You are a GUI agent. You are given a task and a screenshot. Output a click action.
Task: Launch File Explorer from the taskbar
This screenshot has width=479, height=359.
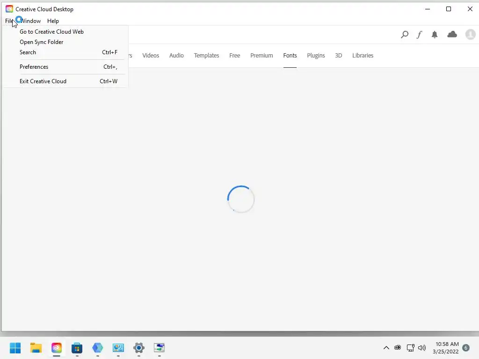(36, 348)
